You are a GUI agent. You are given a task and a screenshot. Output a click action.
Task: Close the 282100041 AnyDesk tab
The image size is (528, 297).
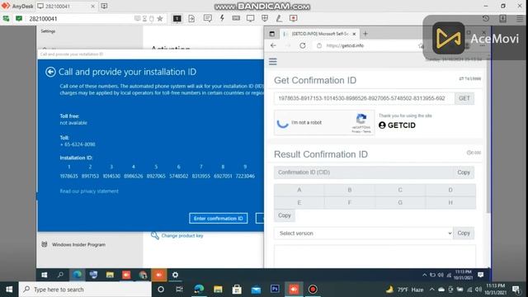(x=92, y=6)
